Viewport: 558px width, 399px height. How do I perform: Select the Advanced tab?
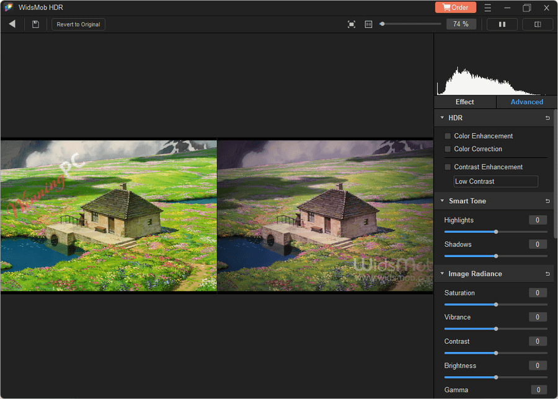tap(526, 102)
